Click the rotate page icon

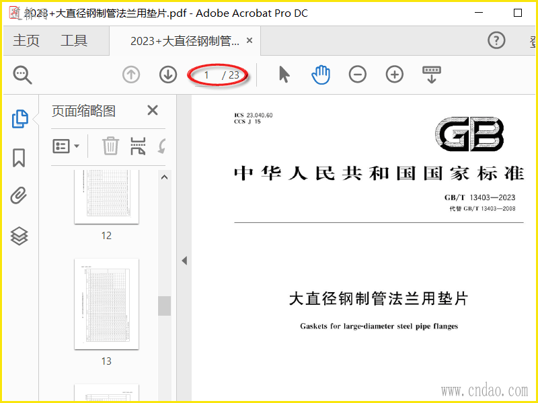(x=161, y=146)
